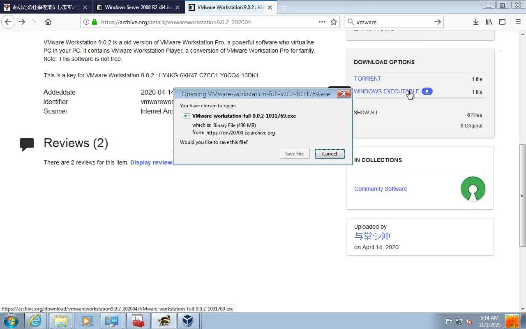The image size is (526, 329).
Task: Open the Community Software collection
Action: 381,189
